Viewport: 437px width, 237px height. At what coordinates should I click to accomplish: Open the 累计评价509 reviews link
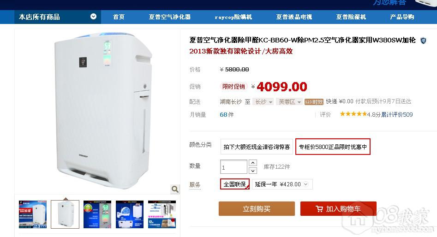(397, 114)
